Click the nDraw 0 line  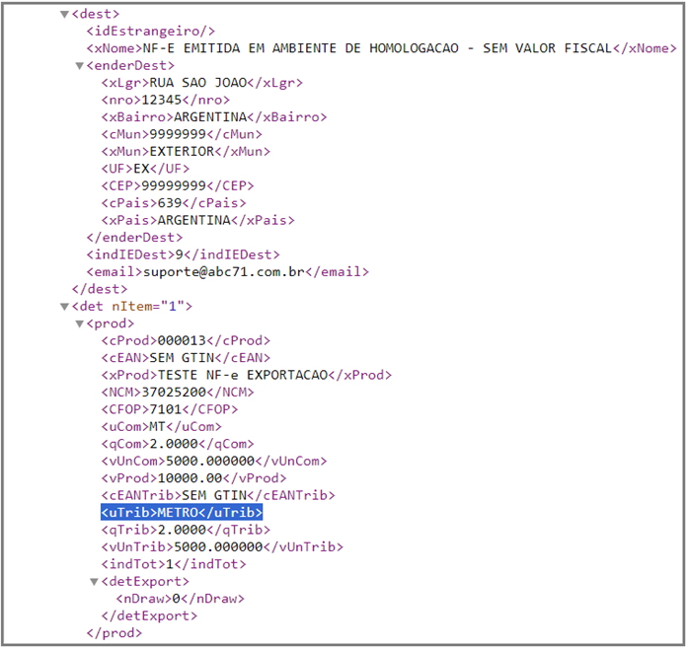pos(181,599)
